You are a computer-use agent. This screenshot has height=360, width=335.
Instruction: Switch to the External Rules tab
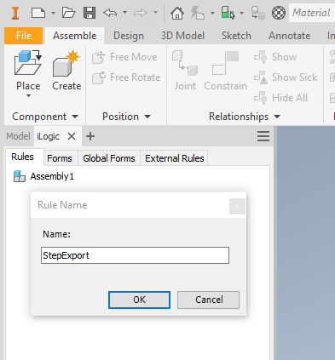(x=175, y=158)
